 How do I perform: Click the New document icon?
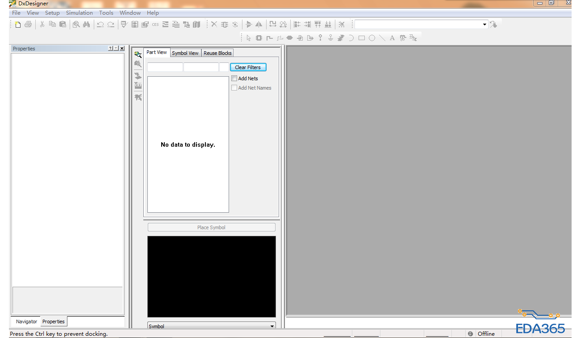click(x=18, y=25)
